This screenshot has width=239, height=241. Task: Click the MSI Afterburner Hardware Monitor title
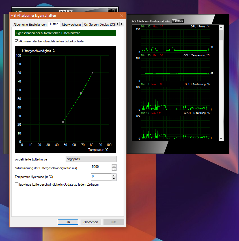pyautogui.click(x=151, y=21)
